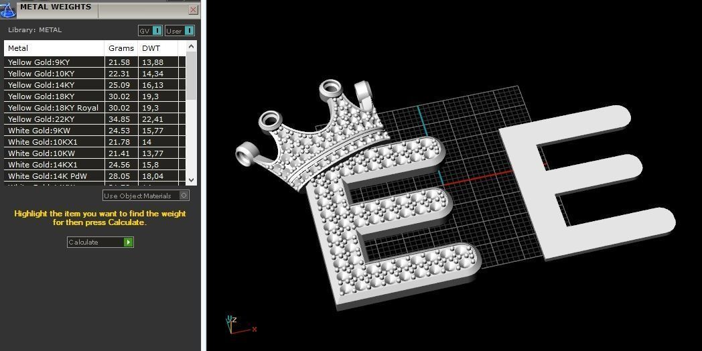Toggle Use Object Materials option
This screenshot has width=702, height=351.
(146, 196)
